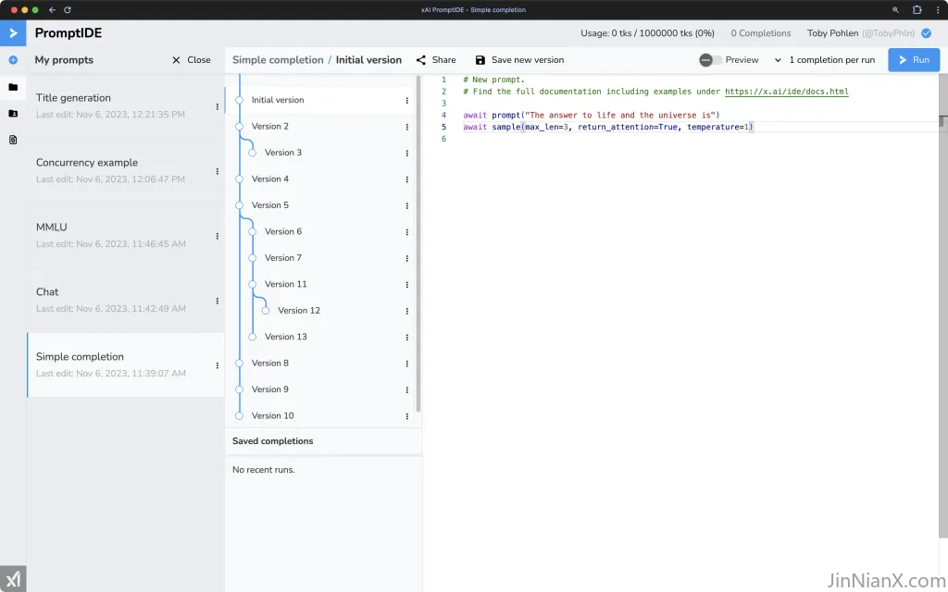Click the version list vertical scrollbar
Image resolution: width=948 pixels, height=592 pixels.
coord(418,243)
